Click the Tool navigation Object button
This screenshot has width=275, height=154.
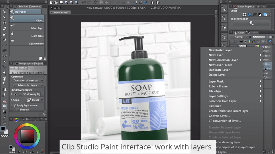[251, 23]
